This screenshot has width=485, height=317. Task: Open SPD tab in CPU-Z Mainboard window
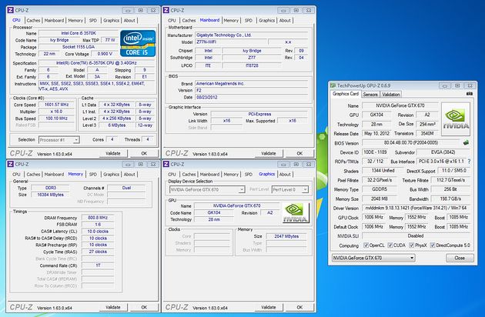tap(249, 21)
